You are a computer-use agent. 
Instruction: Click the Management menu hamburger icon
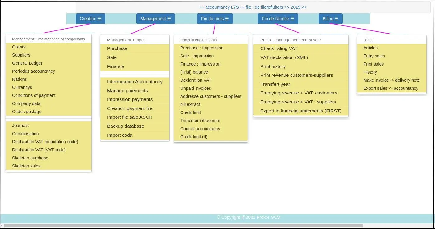169,19
